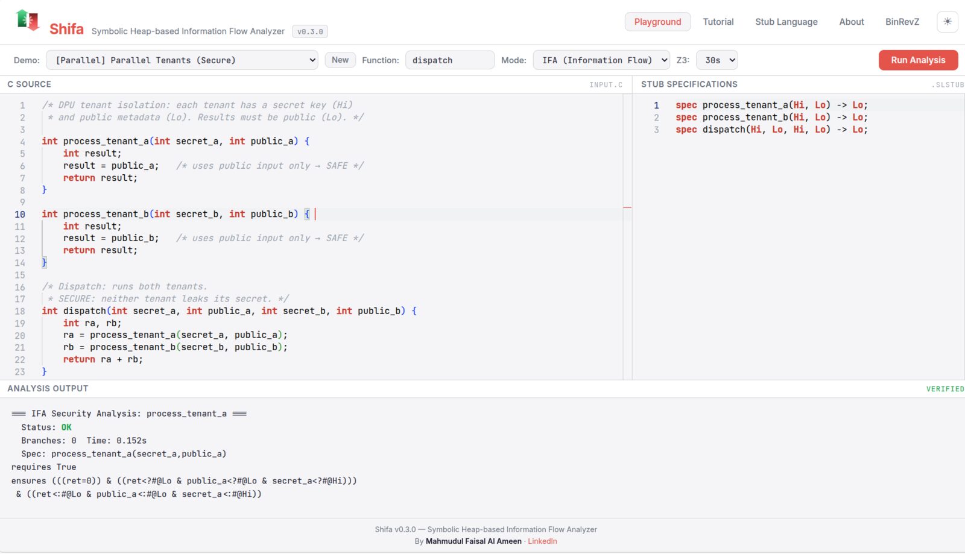Click the Function name input field
965x554 pixels.
pyautogui.click(x=450, y=60)
